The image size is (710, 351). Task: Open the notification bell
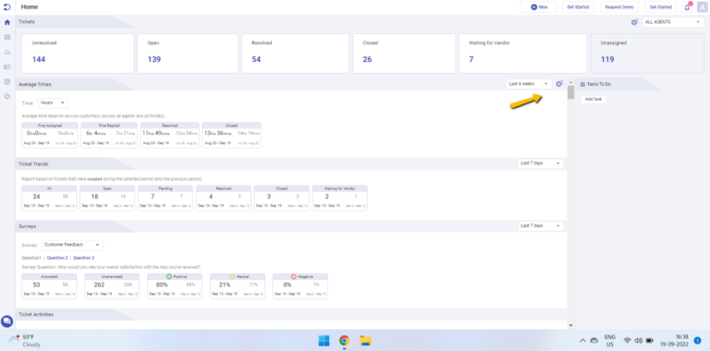click(x=688, y=7)
